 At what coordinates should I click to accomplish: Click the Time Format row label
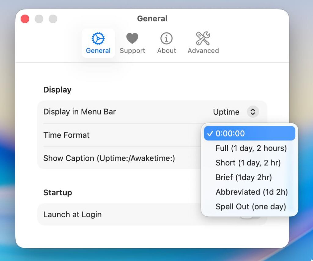[x=66, y=135]
